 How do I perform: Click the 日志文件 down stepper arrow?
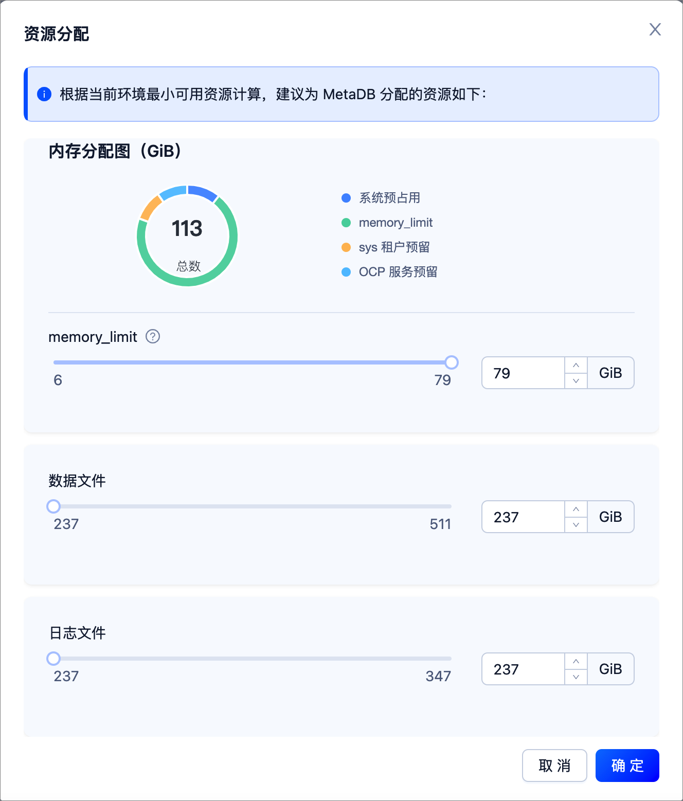click(576, 677)
